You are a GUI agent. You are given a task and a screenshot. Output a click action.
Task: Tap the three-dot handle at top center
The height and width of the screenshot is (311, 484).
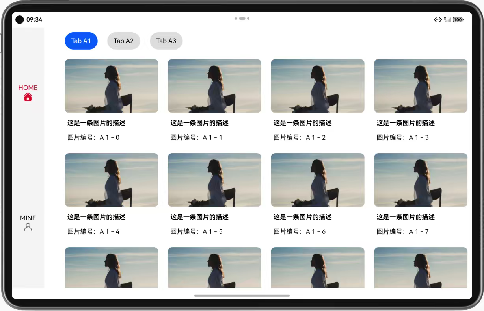(x=242, y=19)
